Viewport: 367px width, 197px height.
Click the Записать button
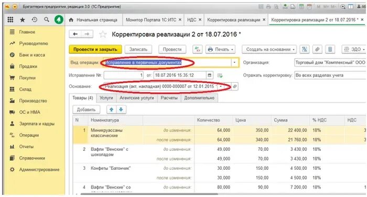tap(138, 49)
